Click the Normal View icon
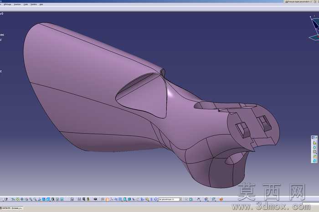Viewport: 319px width, 212px height. 39,199
